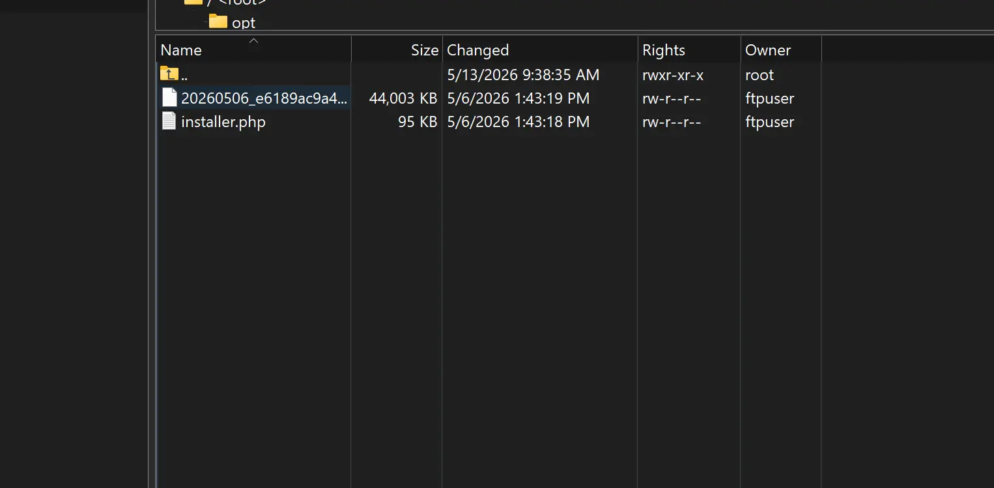
Task: Select the opt folder label in tree
Action: coord(244,23)
